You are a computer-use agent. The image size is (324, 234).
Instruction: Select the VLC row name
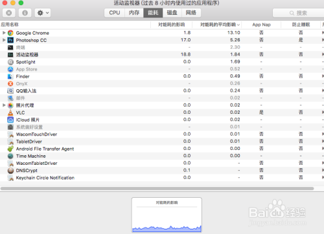point(20,112)
